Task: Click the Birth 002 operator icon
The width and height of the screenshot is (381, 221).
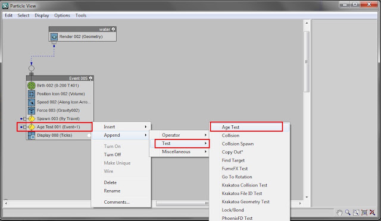Action: pyautogui.click(x=32, y=86)
